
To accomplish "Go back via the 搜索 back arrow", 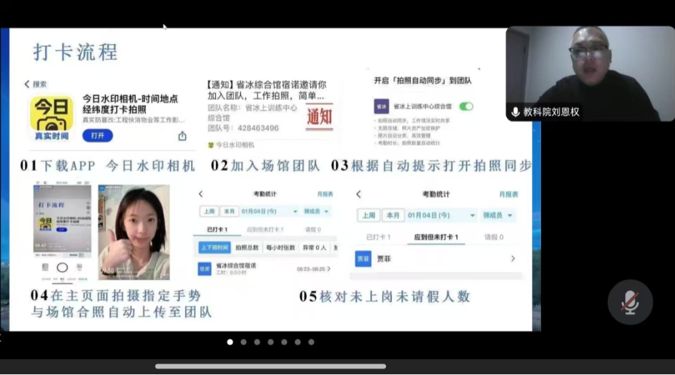I will [x=27, y=84].
